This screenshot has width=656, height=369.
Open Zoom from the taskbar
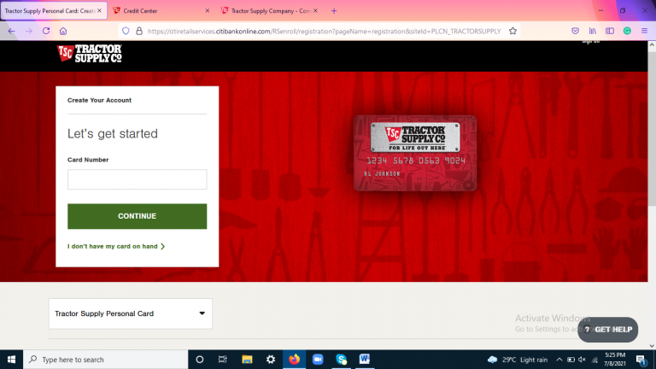click(x=318, y=360)
